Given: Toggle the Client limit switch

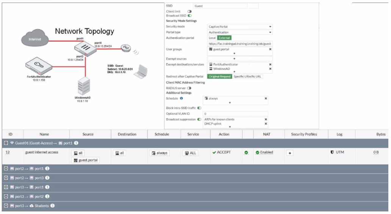Looking at the screenshot, I should coord(189,11).
